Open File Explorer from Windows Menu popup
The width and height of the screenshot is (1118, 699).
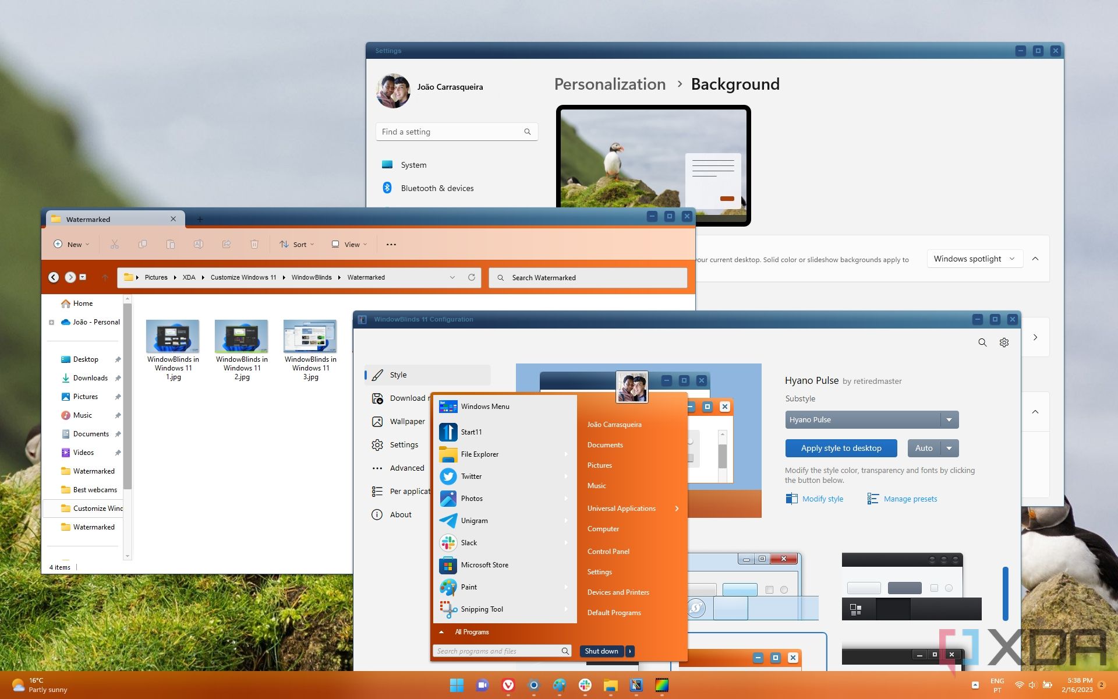(x=479, y=454)
